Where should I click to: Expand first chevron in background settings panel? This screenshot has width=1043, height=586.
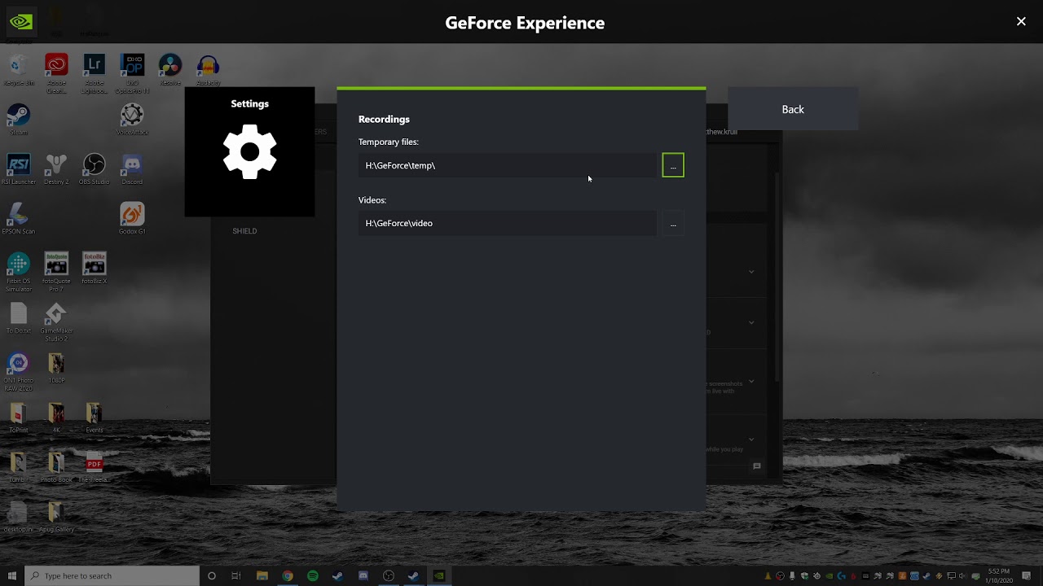751,272
